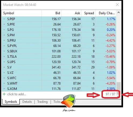Select the S.PEP symbol row
This screenshot has width=133, height=117.
click(x=59, y=19)
